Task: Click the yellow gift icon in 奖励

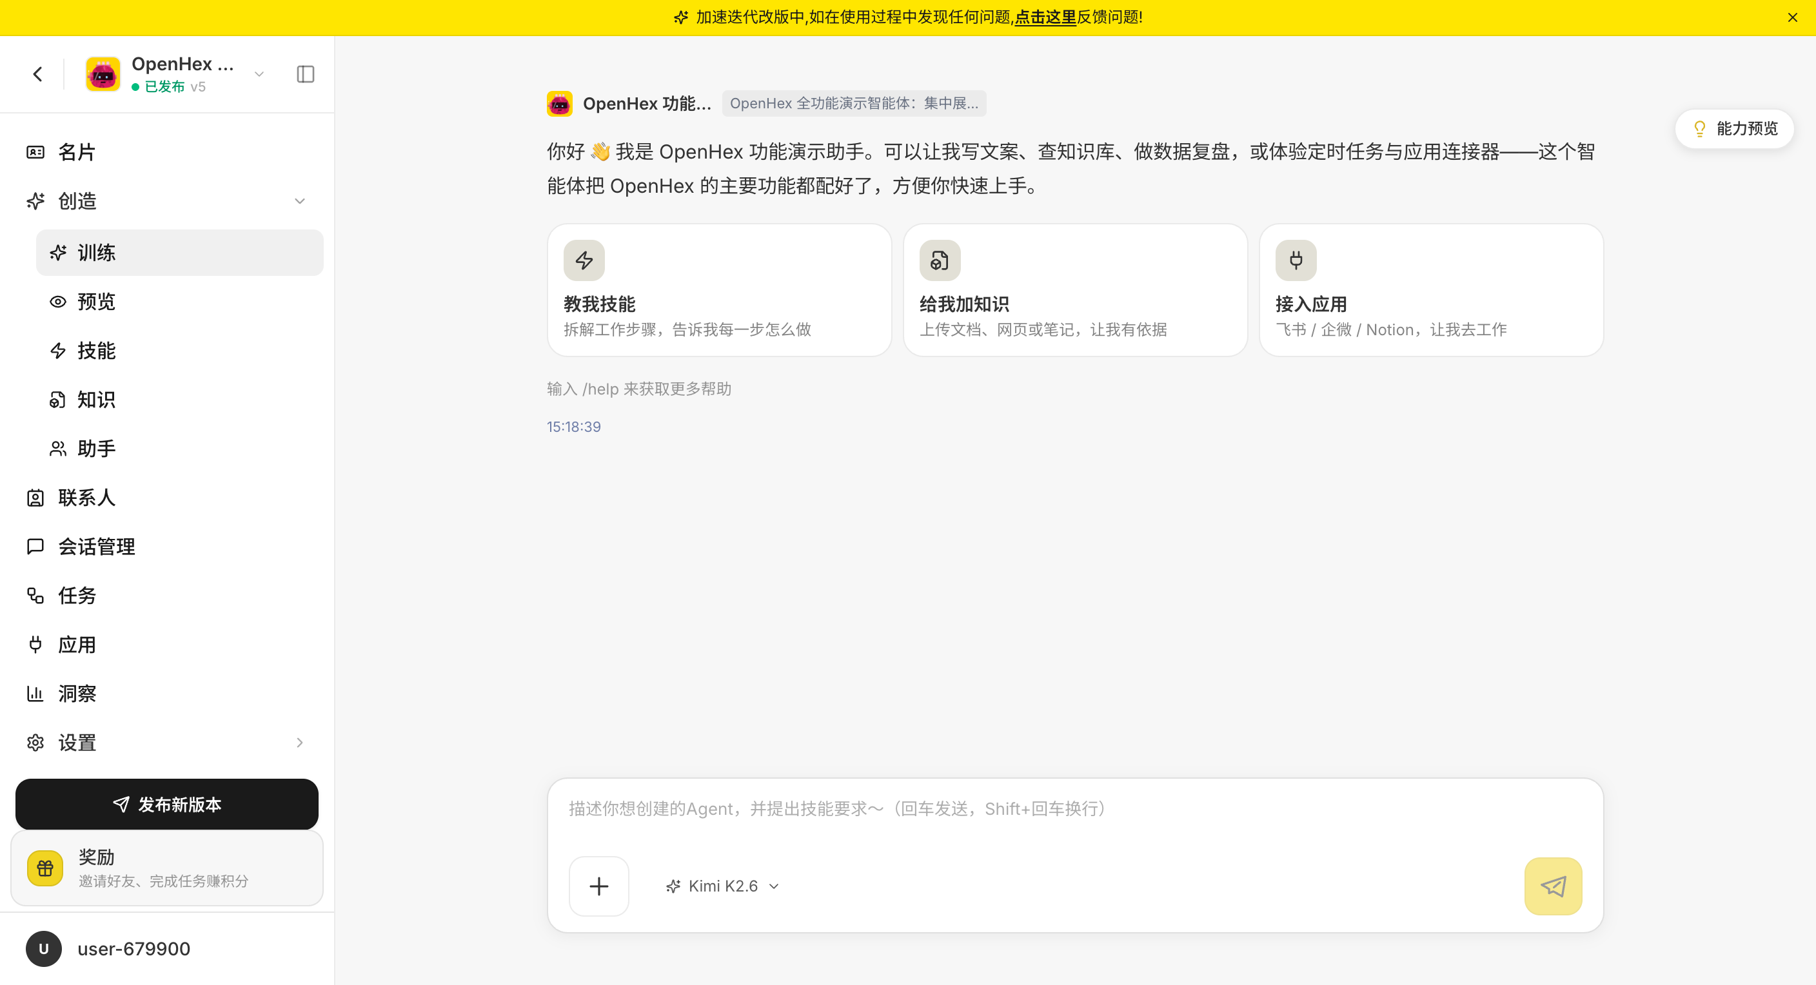Action: click(45, 869)
